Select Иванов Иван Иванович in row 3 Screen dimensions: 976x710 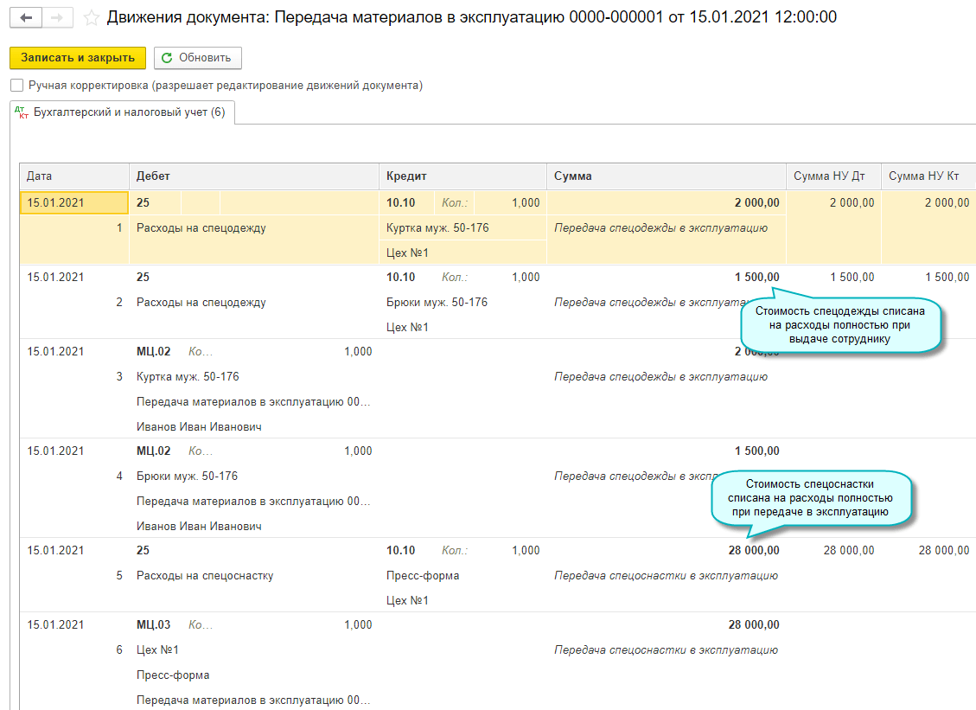(199, 427)
